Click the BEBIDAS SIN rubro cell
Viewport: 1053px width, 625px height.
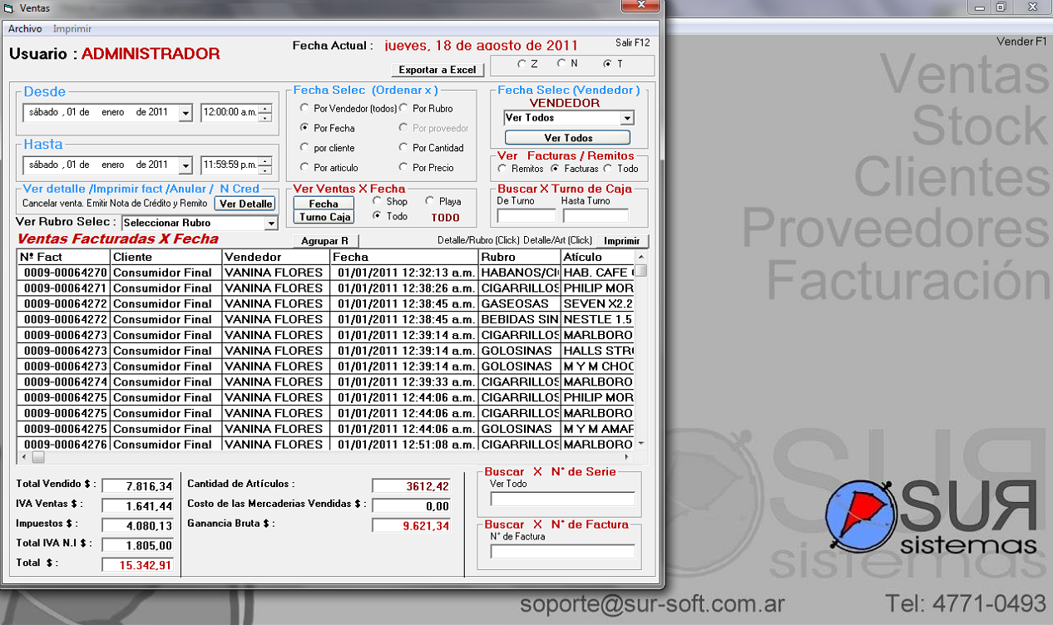point(519,320)
